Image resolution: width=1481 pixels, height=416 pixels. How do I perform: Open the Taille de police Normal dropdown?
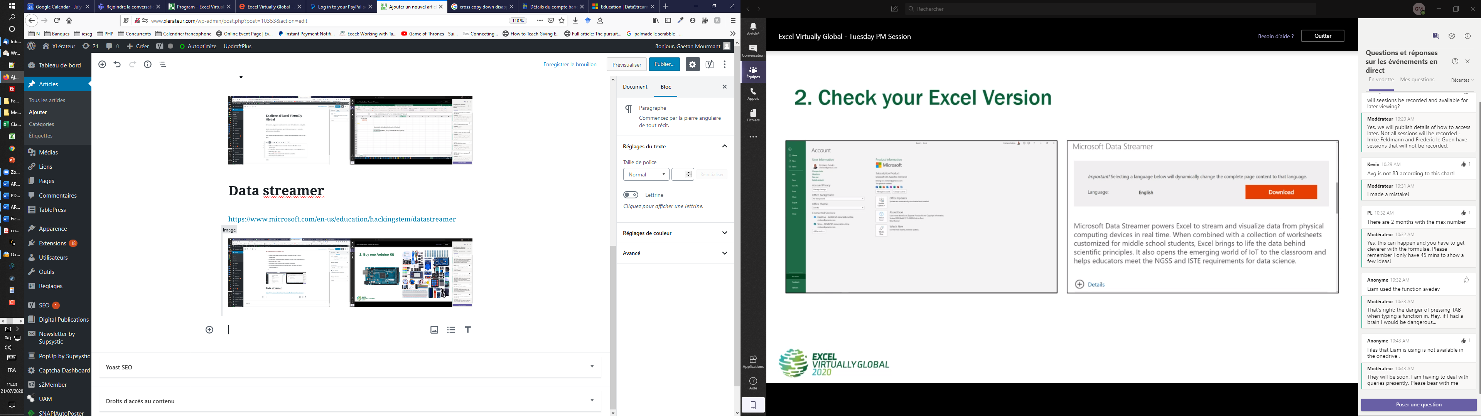(646, 174)
